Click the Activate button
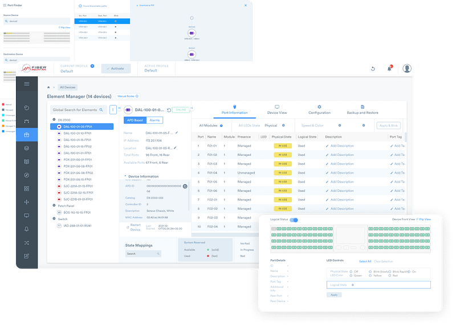 pos(116,68)
